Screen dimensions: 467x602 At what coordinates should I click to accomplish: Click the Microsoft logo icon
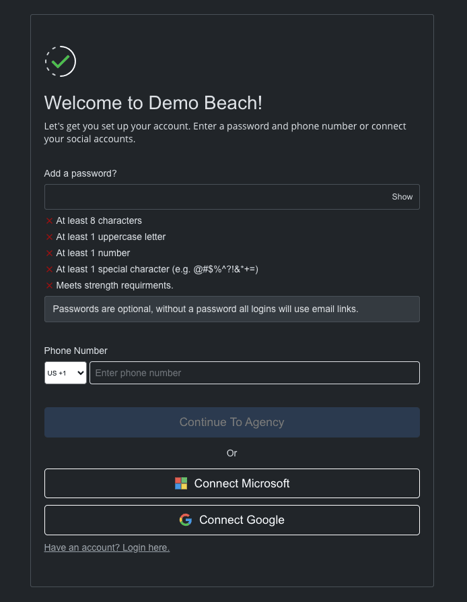coord(181,483)
